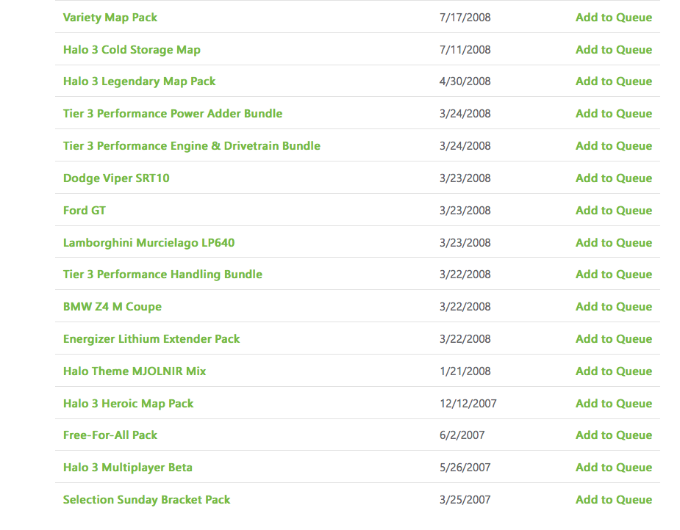Add Engine & Drivetrain Bundle to queue
The height and width of the screenshot is (530, 680).
click(x=614, y=146)
